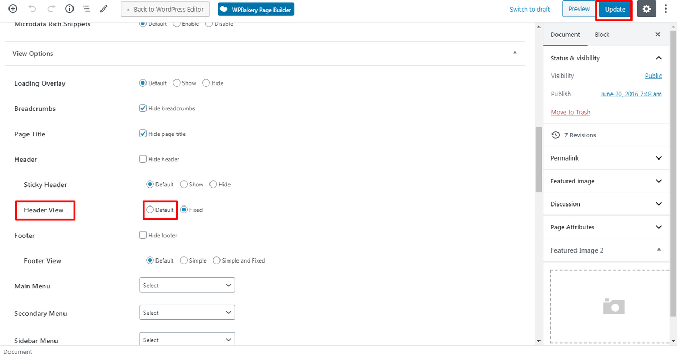
Task: Collapse Status & visibility panel
Action: [658, 58]
